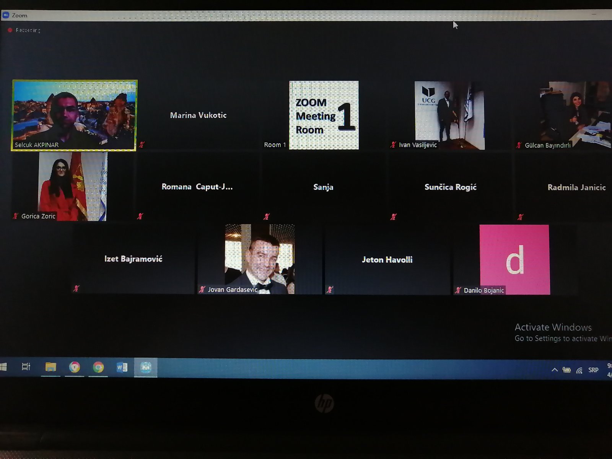Screen dimensions: 612x459
Task: Open the first Chrome taskbar icon
Action: [75, 367]
